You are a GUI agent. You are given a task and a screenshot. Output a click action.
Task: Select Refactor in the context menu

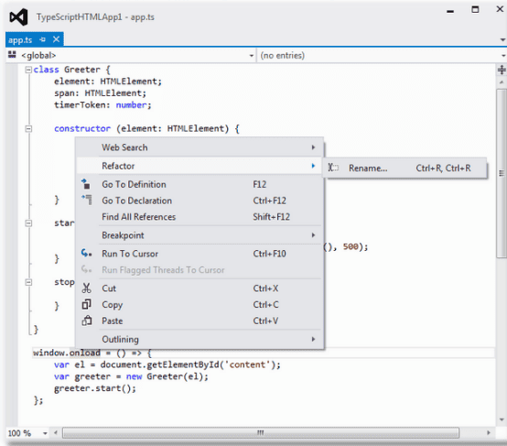[x=200, y=166]
